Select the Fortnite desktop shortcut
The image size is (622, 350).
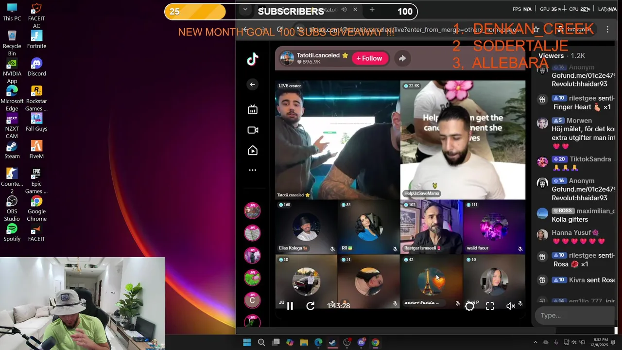click(x=36, y=40)
